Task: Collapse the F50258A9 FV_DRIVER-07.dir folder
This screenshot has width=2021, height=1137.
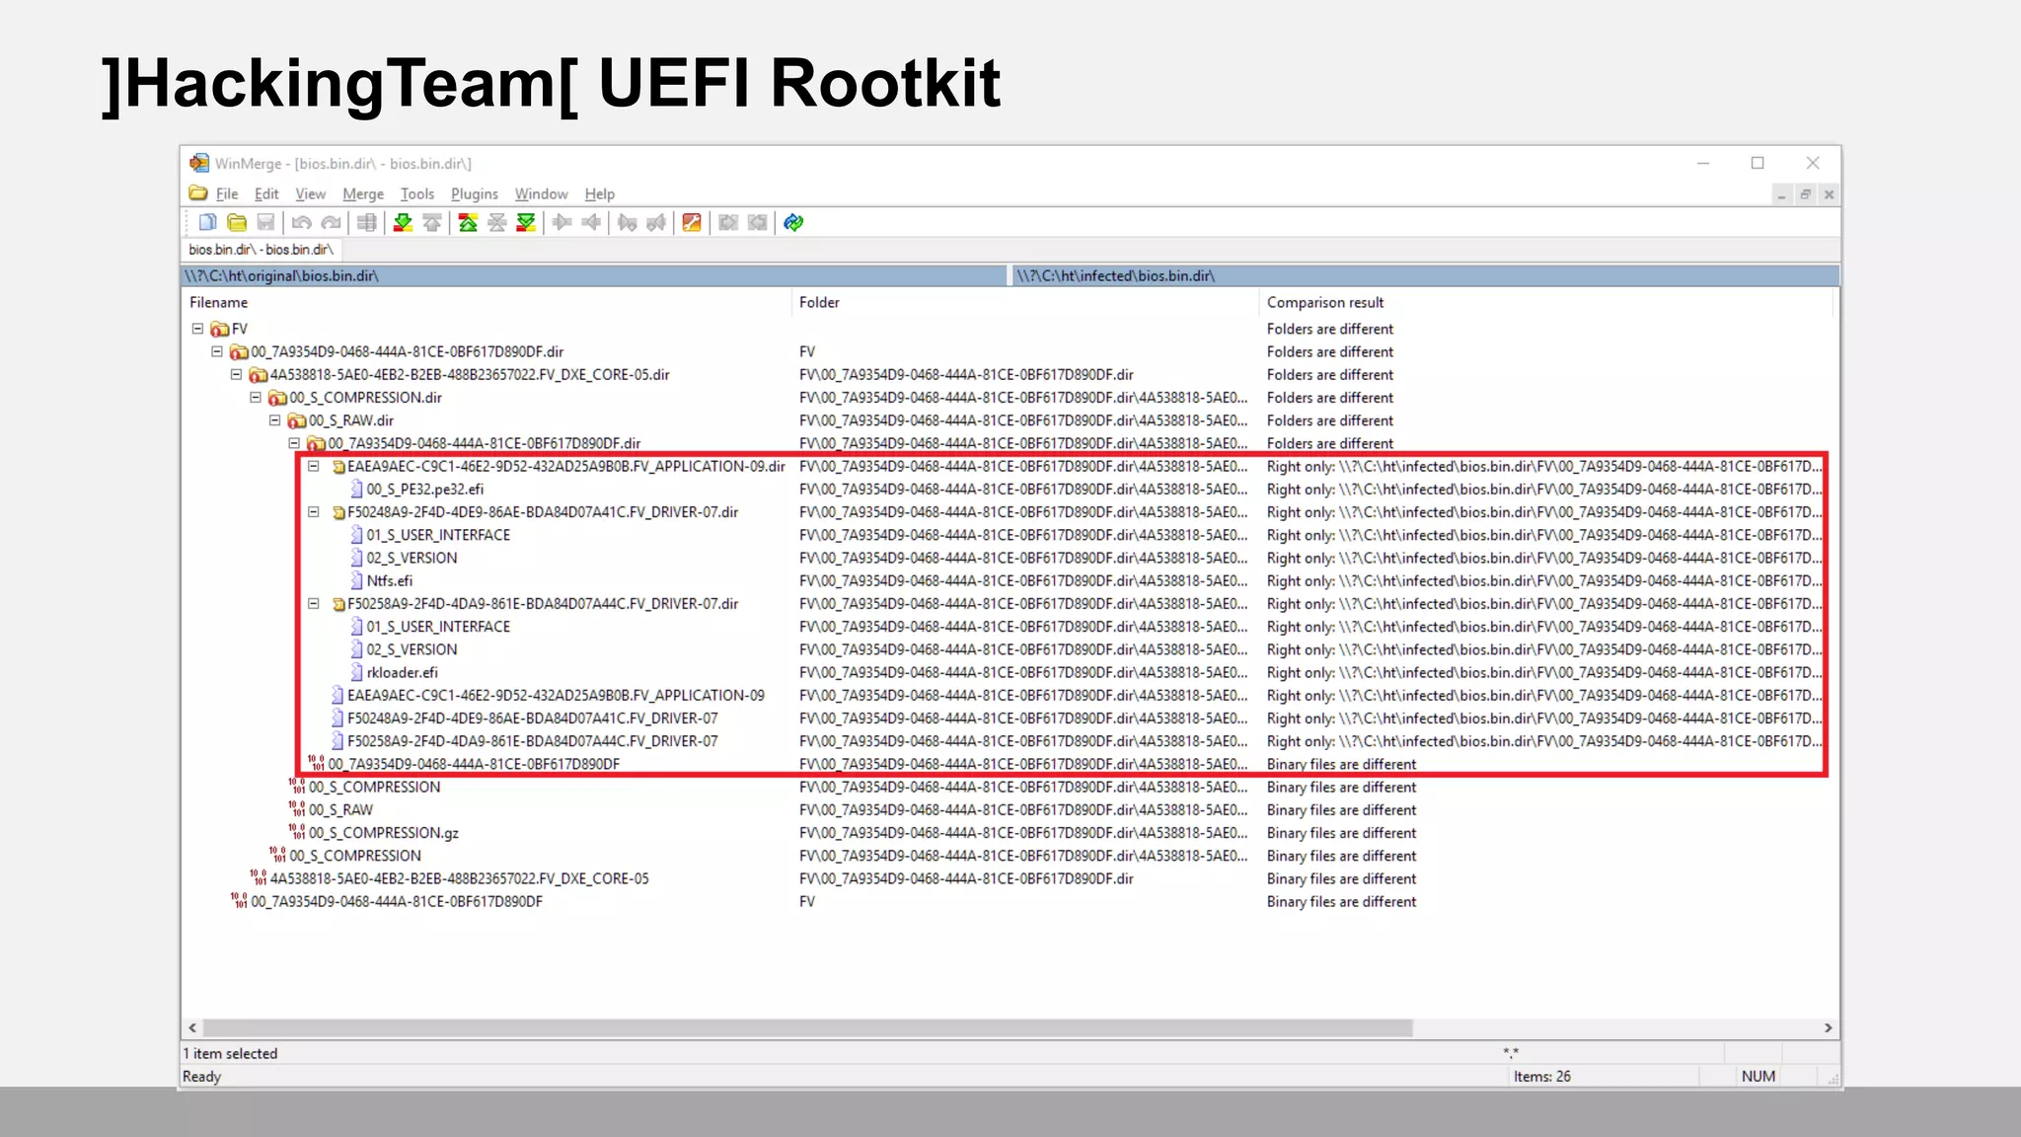Action: (x=314, y=603)
